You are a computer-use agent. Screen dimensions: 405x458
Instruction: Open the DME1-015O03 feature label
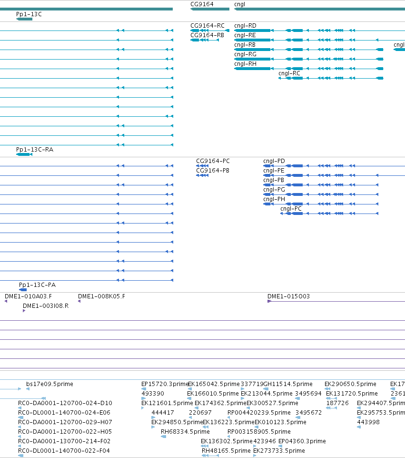pos(289,296)
